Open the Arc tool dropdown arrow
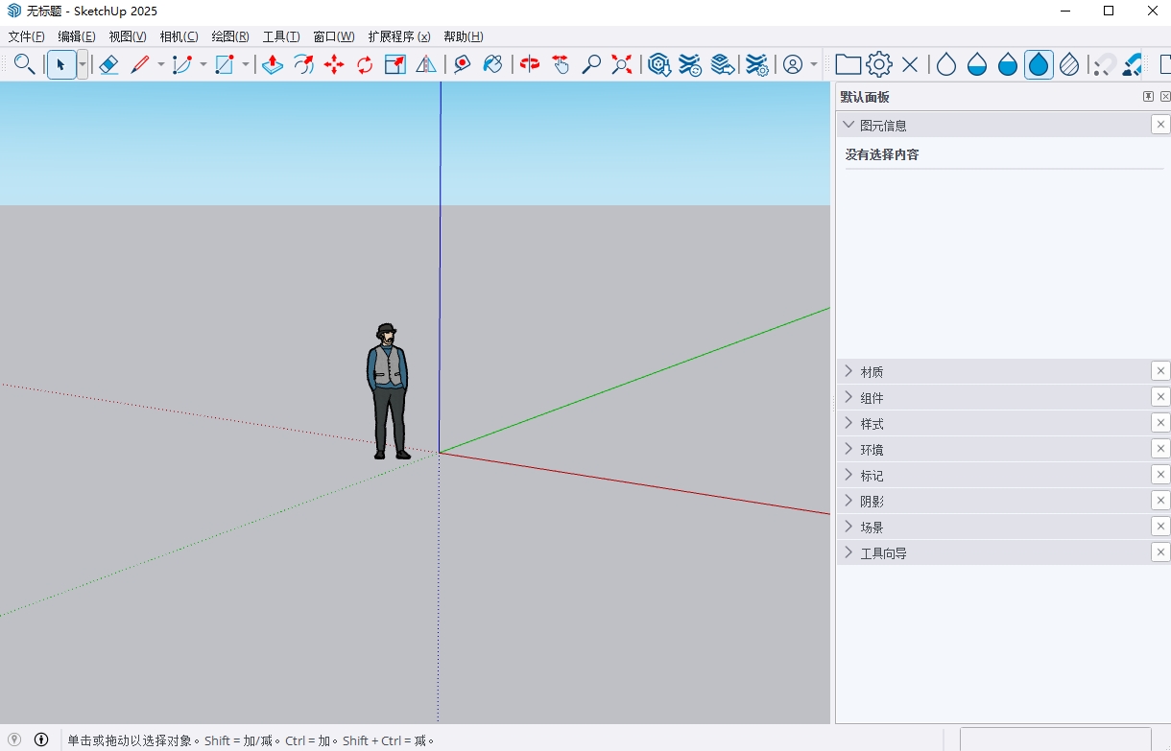Image resolution: width=1171 pixels, height=751 pixels. coord(202,64)
